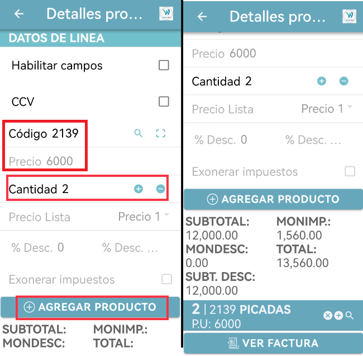Open the barcode scan icon next to Código

click(x=161, y=133)
